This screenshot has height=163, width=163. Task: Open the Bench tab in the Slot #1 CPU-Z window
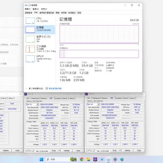point(65,98)
